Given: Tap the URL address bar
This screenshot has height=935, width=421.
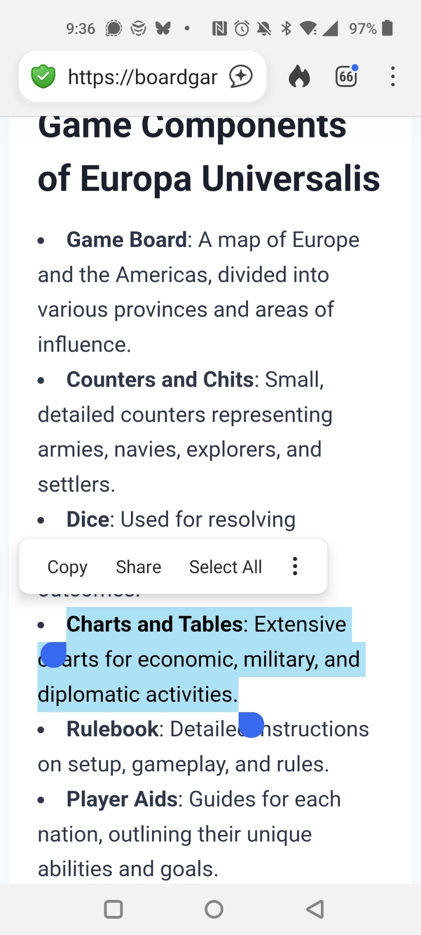Looking at the screenshot, I should pyautogui.click(x=143, y=77).
